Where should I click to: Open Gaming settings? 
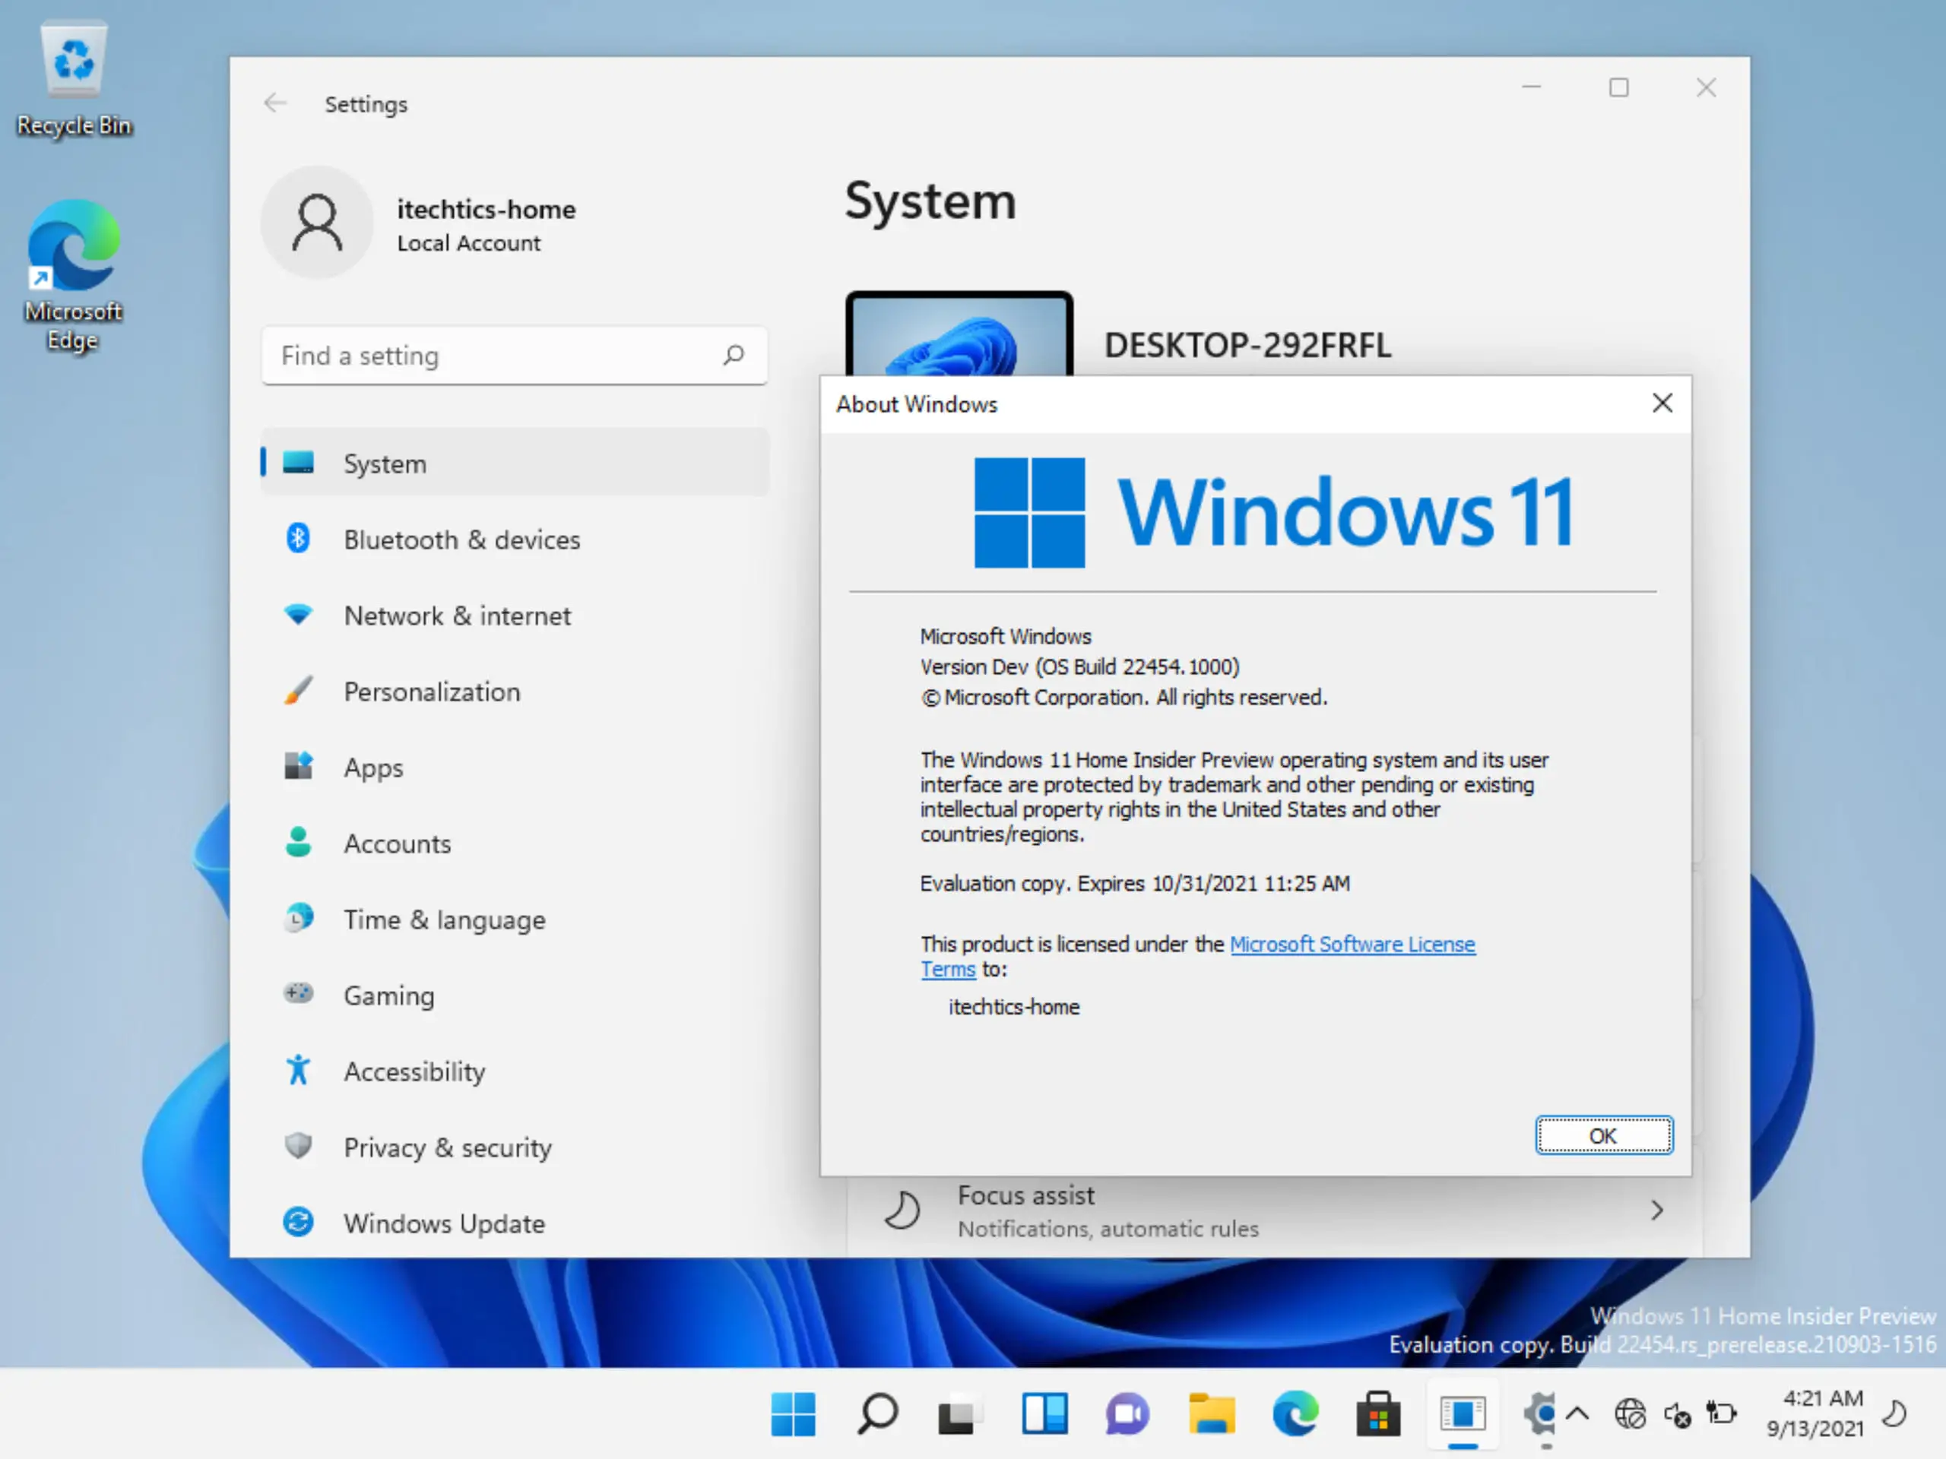[x=515, y=995]
